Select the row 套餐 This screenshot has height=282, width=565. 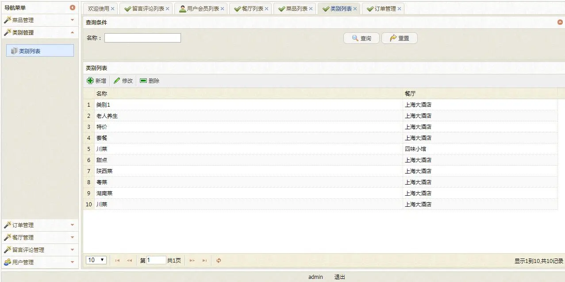[x=320, y=138]
